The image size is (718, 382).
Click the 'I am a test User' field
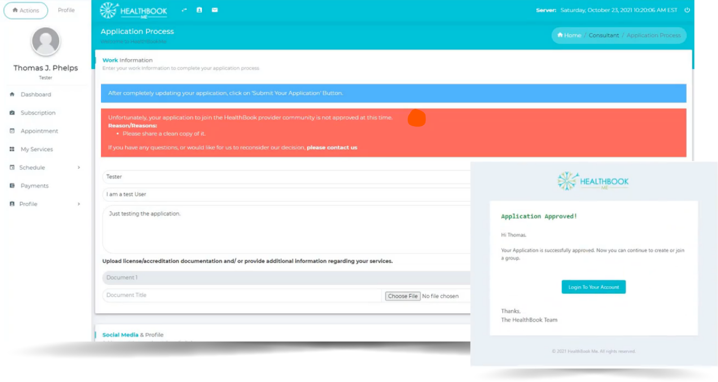[286, 194]
